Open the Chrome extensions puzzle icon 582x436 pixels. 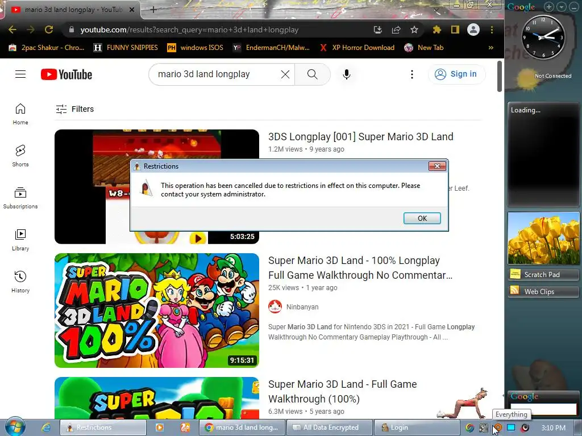pos(437,30)
